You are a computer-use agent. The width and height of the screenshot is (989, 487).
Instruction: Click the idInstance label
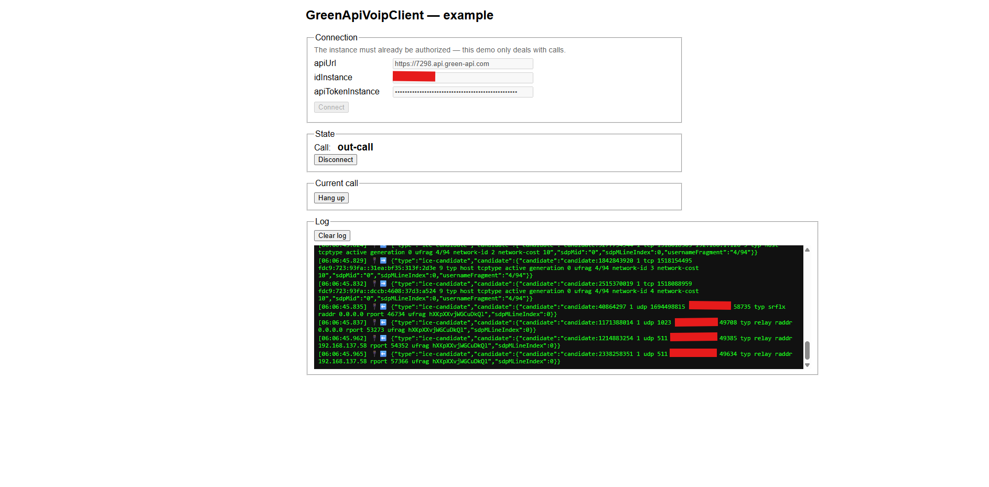333,78
